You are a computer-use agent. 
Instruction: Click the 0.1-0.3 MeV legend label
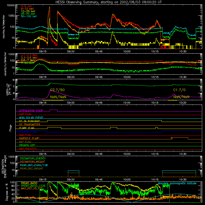(x=29, y=55)
